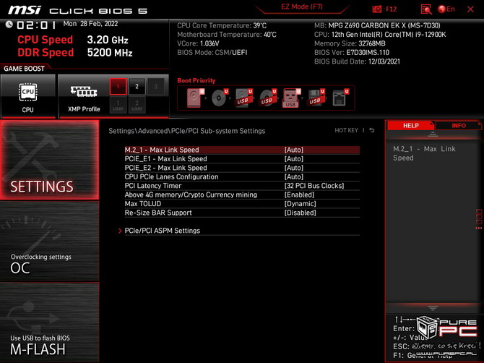Image resolution: width=484 pixels, height=363 pixels.
Task: Select XMP user profile 1
Action: [x=118, y=105]
